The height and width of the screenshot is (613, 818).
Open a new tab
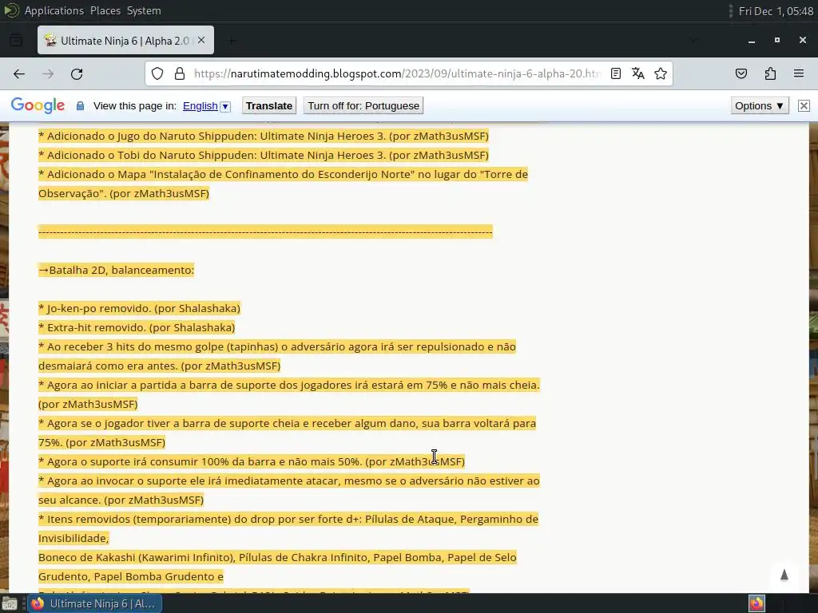coord(232,40)
